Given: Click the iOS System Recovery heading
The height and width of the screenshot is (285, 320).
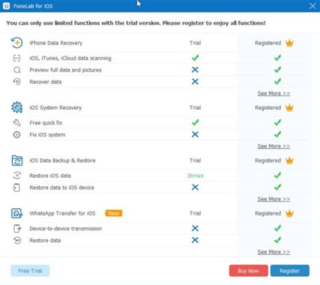Looking at the screenshot, I should pos(55,108).
